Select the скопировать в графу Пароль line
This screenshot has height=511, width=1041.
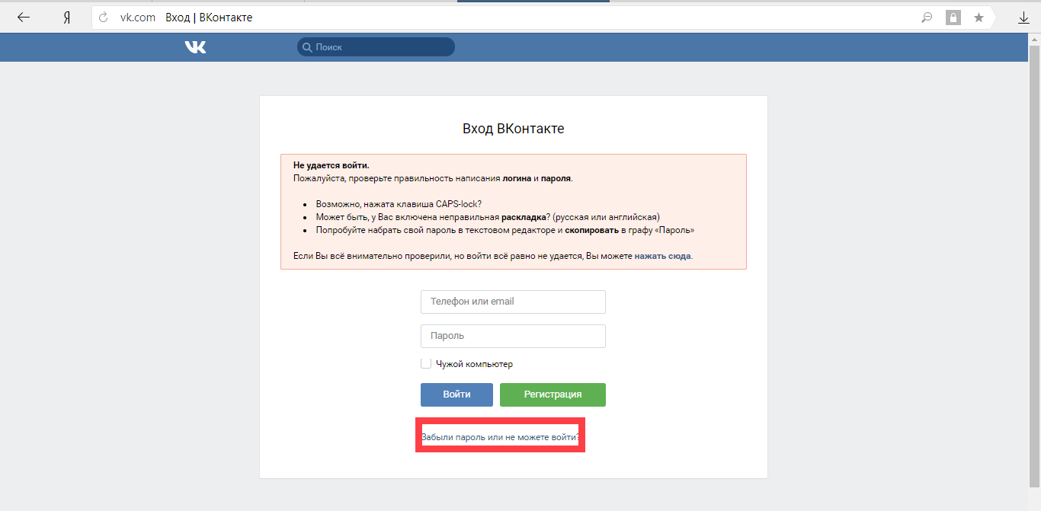click(505, 229)
